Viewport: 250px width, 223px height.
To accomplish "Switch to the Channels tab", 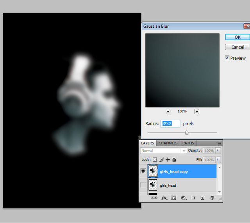I will click(x=168, y=143).
